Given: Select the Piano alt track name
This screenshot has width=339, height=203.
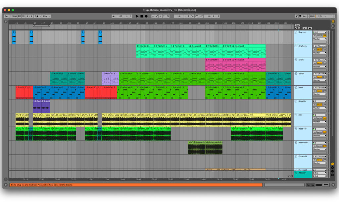Looking at the screenshot, I should 303,156.
